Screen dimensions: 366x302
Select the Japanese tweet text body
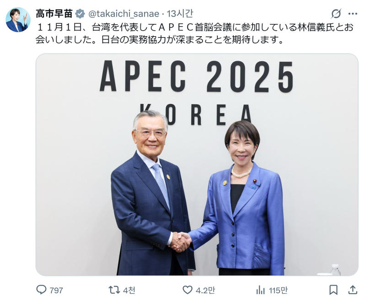(195, 33)
